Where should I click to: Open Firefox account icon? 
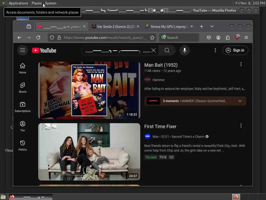pyautogui.click(x=218, y=37)
